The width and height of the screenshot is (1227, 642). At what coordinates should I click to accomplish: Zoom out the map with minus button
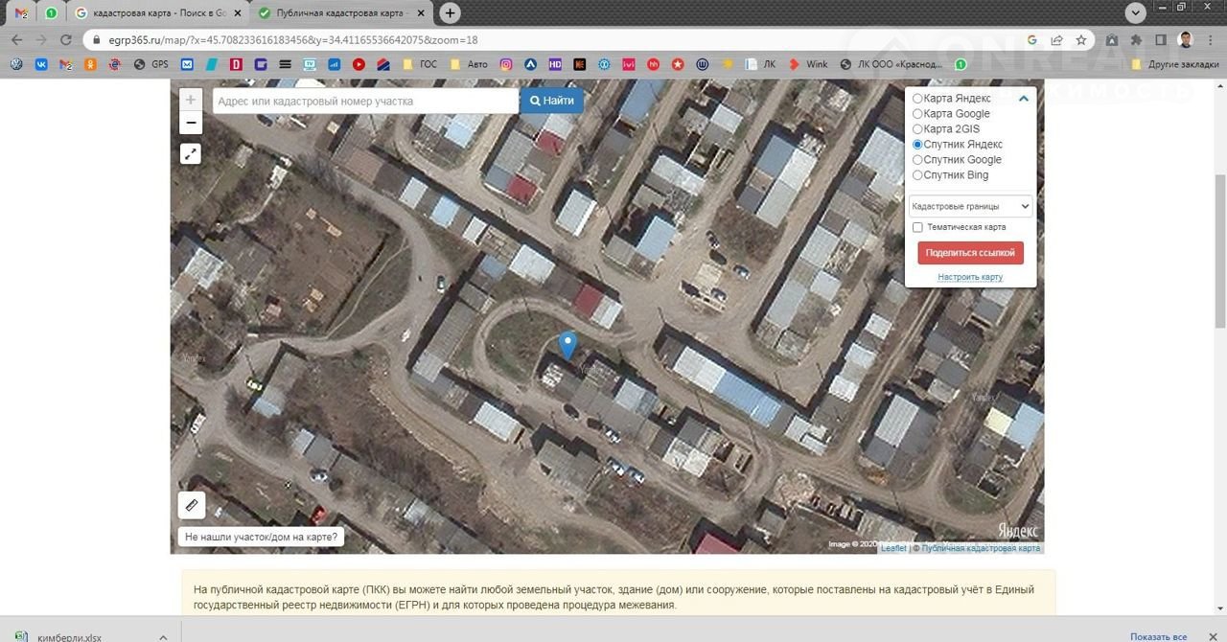pos(191,123)
